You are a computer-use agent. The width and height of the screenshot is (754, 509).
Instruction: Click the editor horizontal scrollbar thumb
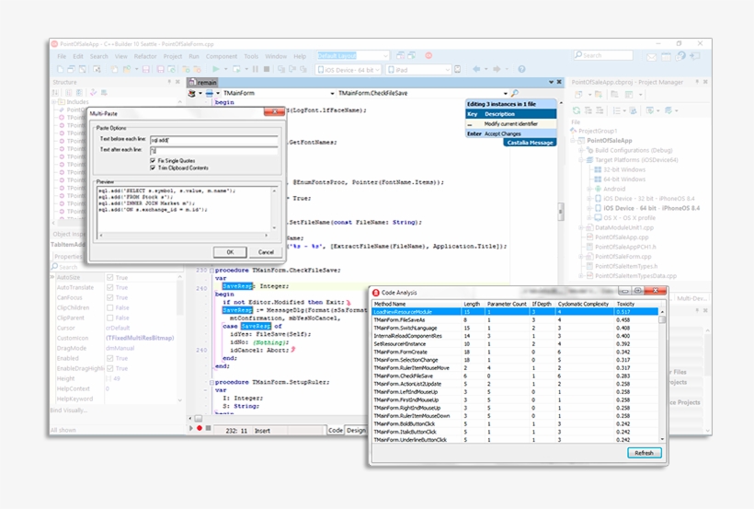(x=198, y=419)
